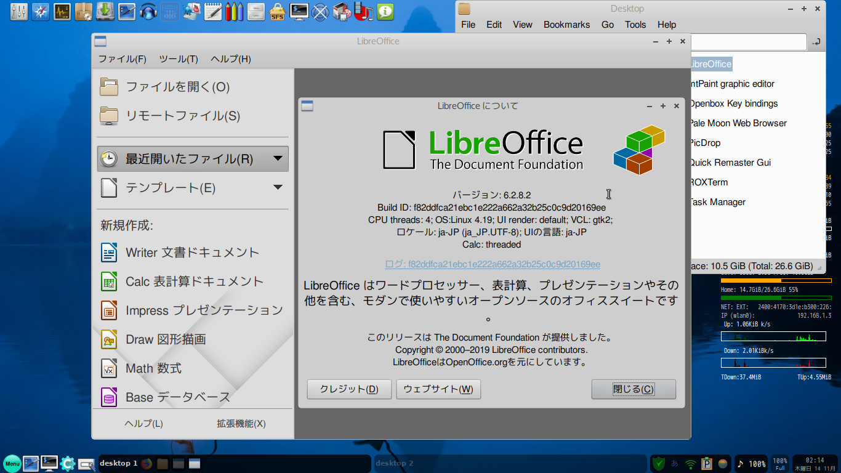The width and height of the screenshot is (841, 473).
Task: Create a new Base データベース
Action: (x=193, y=397)
